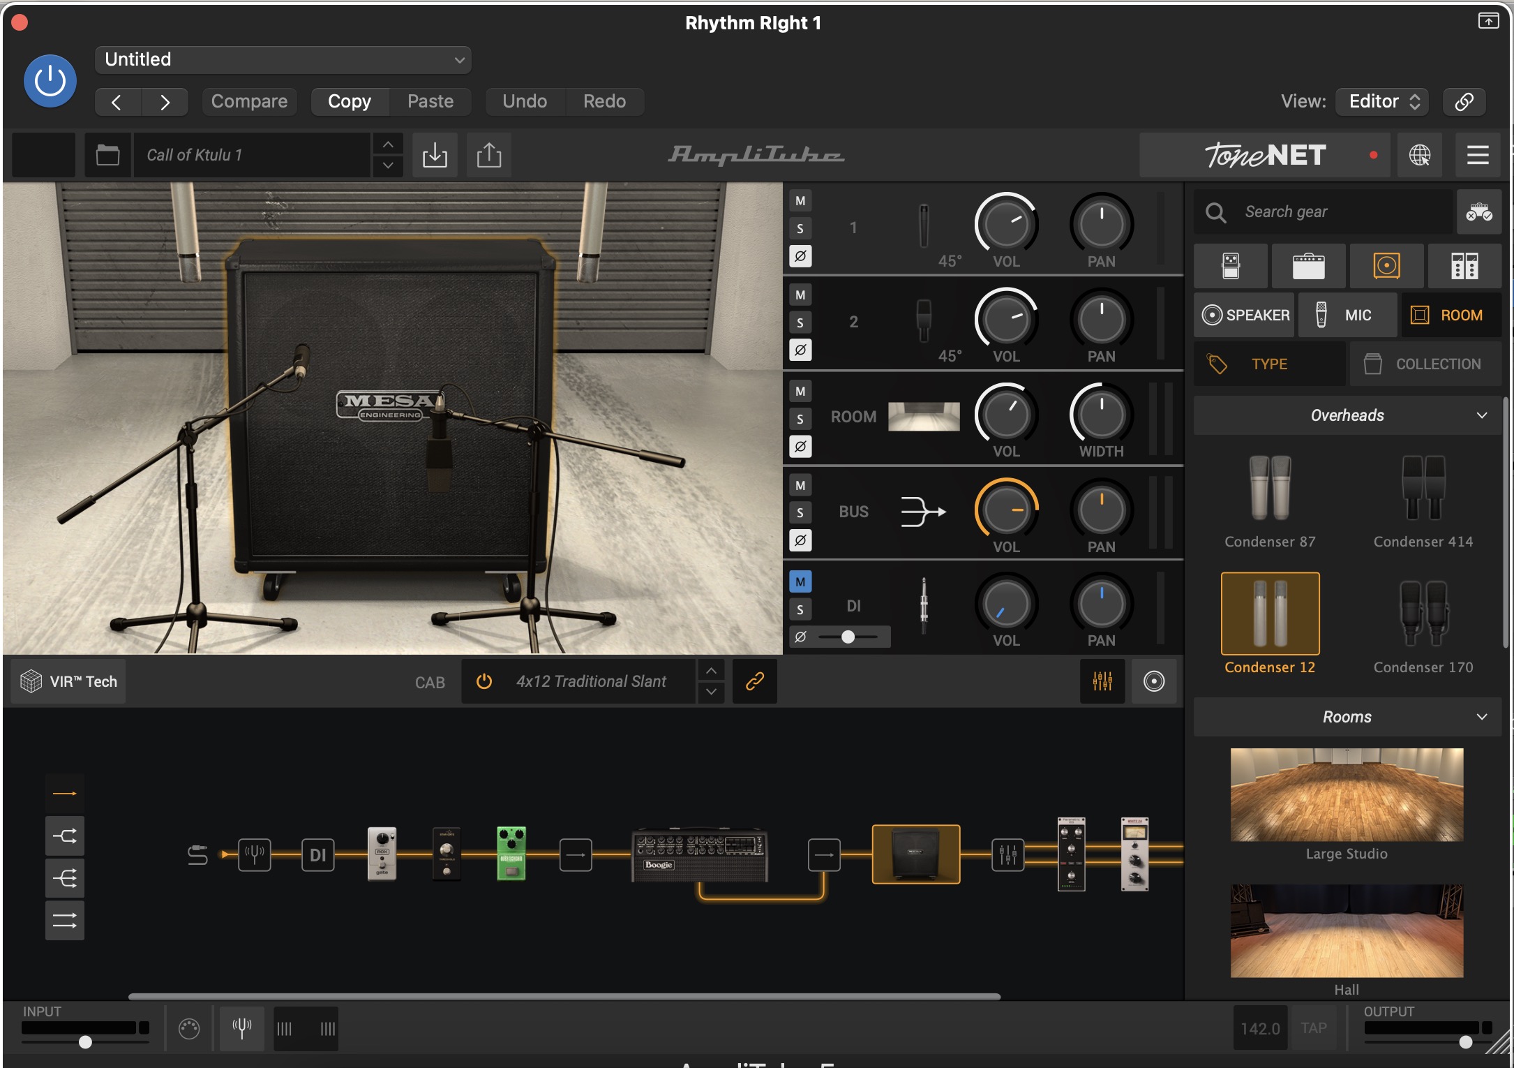
Task: Select the parallel routing icon
Action: 65,921
